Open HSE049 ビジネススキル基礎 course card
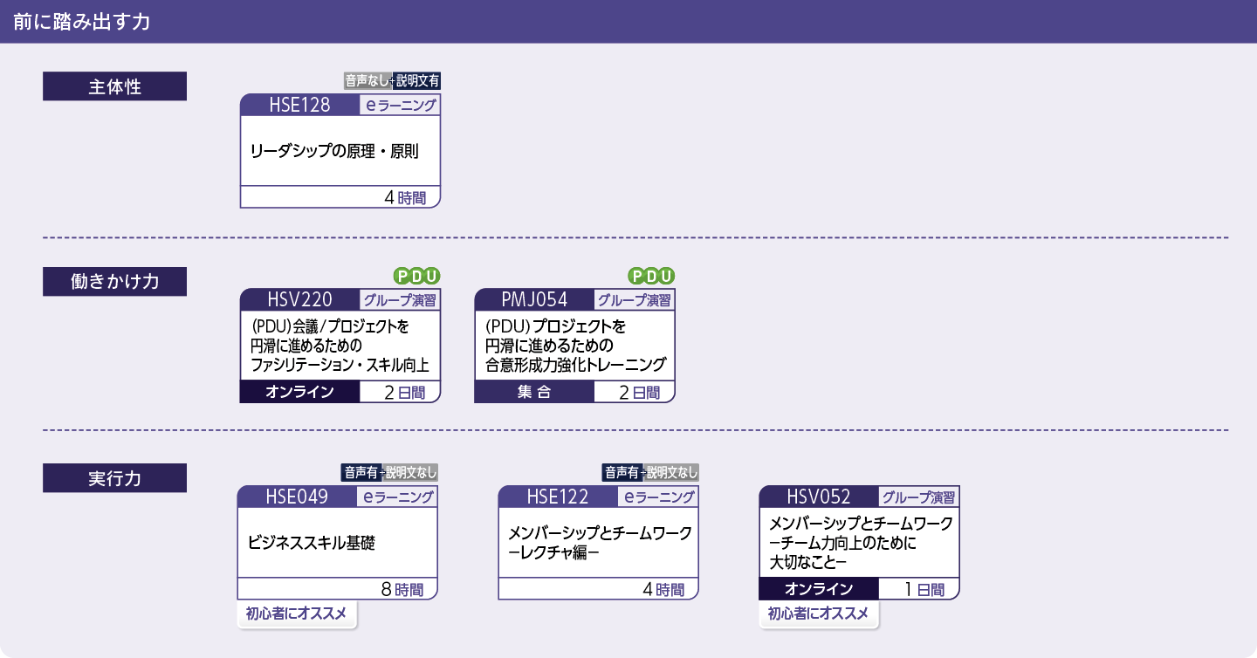This screenshot has width=1257, height=658. pyautogui.click(x=337, y=543)
